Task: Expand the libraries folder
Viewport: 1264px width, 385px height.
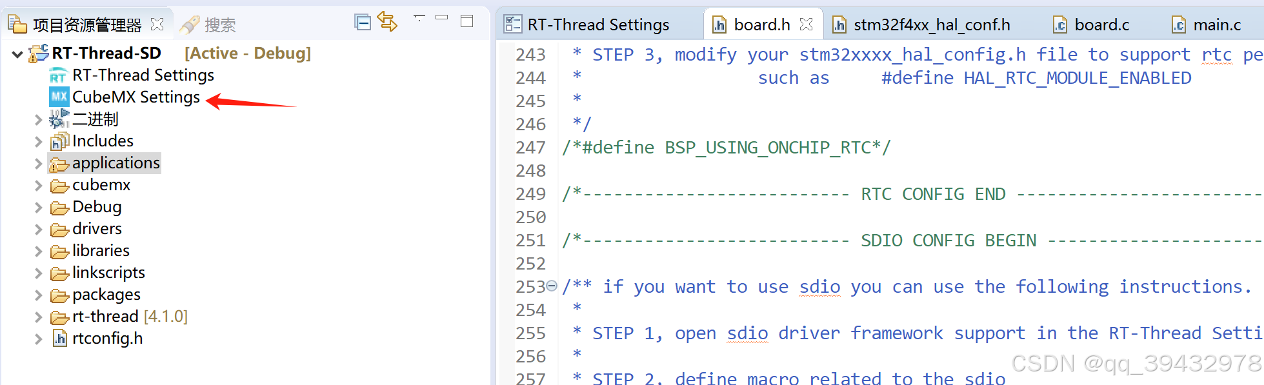Action: [38, 252]
